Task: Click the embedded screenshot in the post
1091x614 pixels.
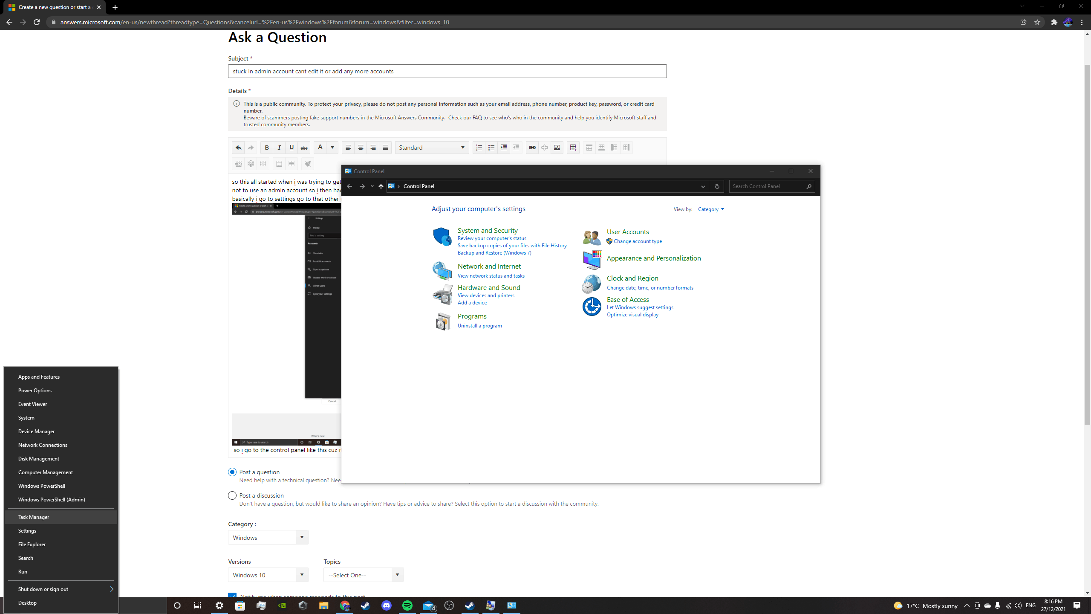Action: pyautogui.click(x=286, y=324)
